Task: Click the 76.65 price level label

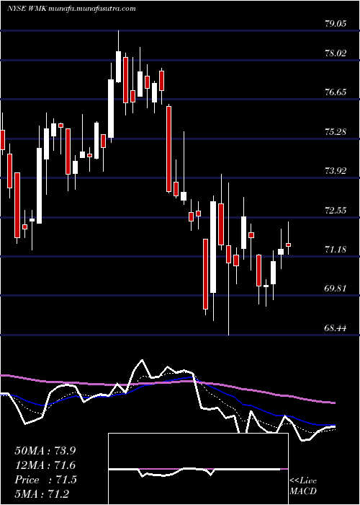Action: (x=336, y=92)
